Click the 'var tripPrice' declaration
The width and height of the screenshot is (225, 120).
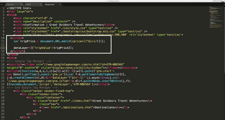pos(24,41)
